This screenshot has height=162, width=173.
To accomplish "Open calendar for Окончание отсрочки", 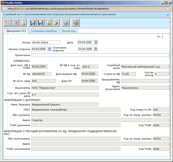I will click(96, 49).
